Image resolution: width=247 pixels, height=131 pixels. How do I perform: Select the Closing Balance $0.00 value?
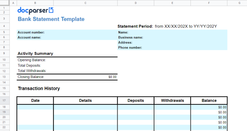pos(112,77)
